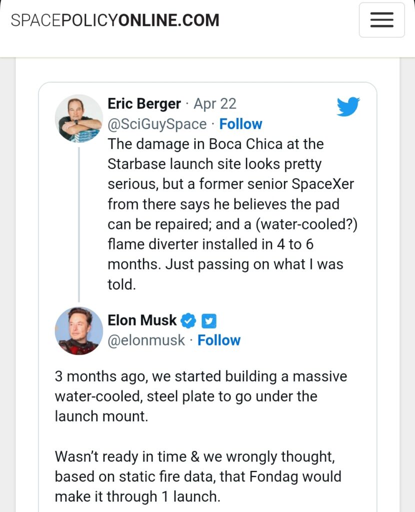This screenshot has height=512, width=415.
Task: Click the Apr 22 tweet date
Action: [215, 104]
